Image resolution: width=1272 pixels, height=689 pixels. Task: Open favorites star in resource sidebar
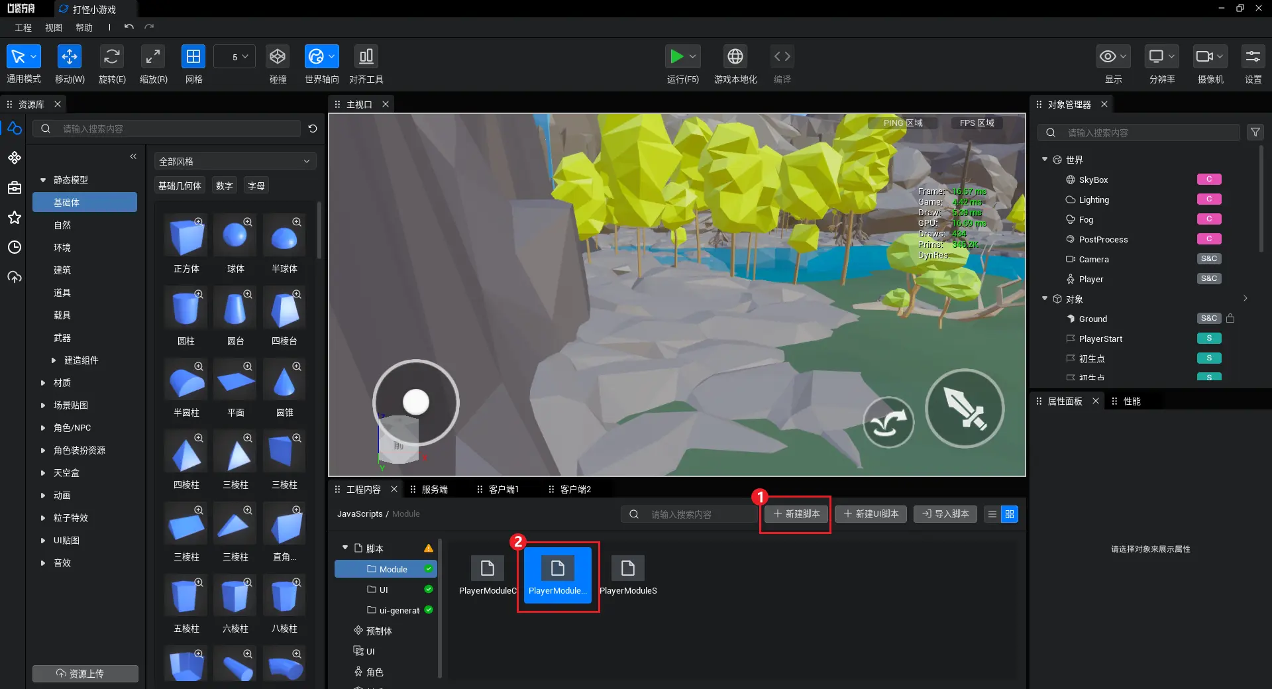pos(14,217)
